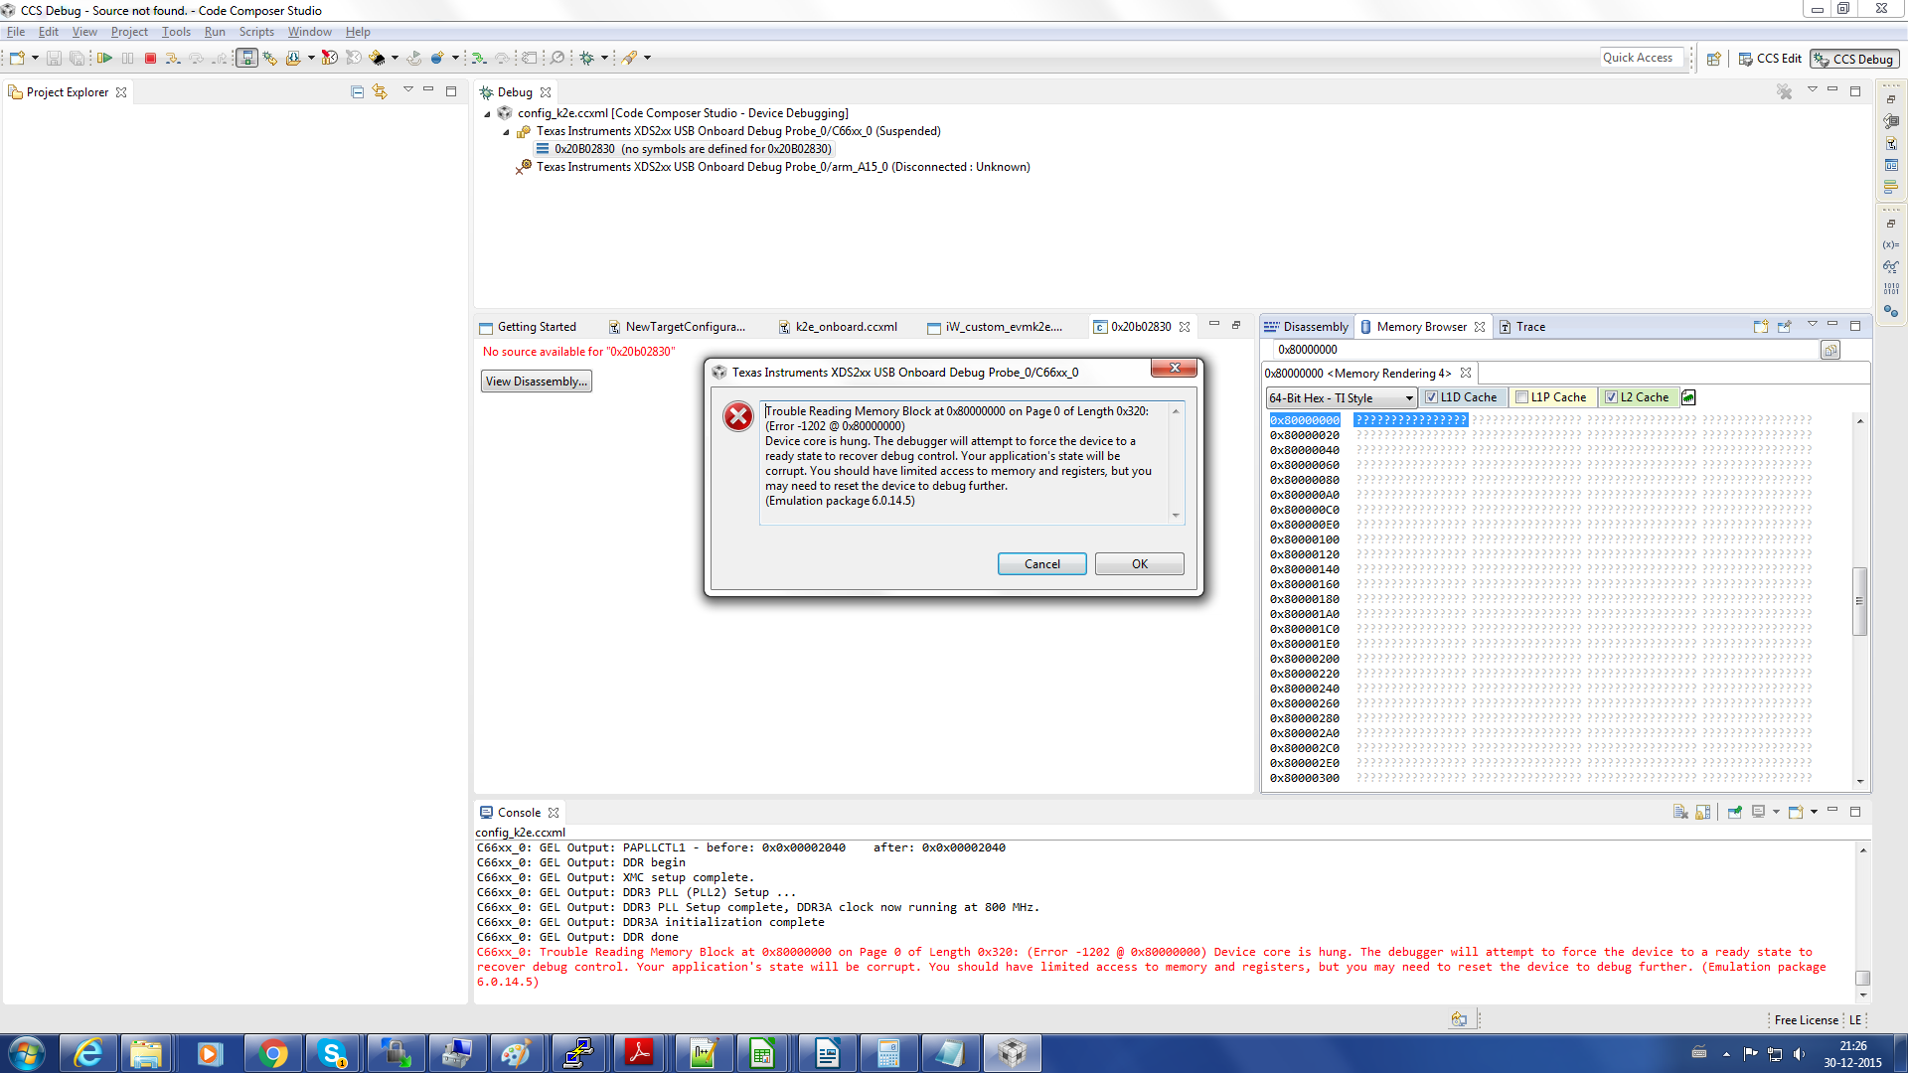The width and height of the screenshot is (1908, 1073).
Task: Click Pin Console icon
Action: 1735,812
